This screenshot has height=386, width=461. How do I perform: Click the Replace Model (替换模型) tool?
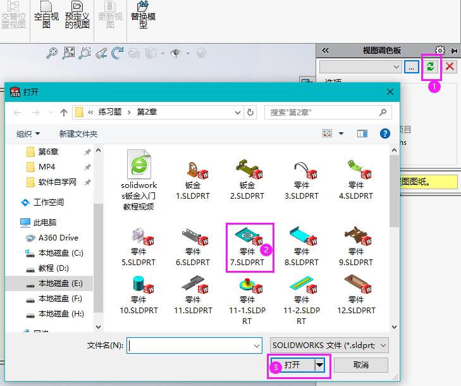(x=143, y=15)
